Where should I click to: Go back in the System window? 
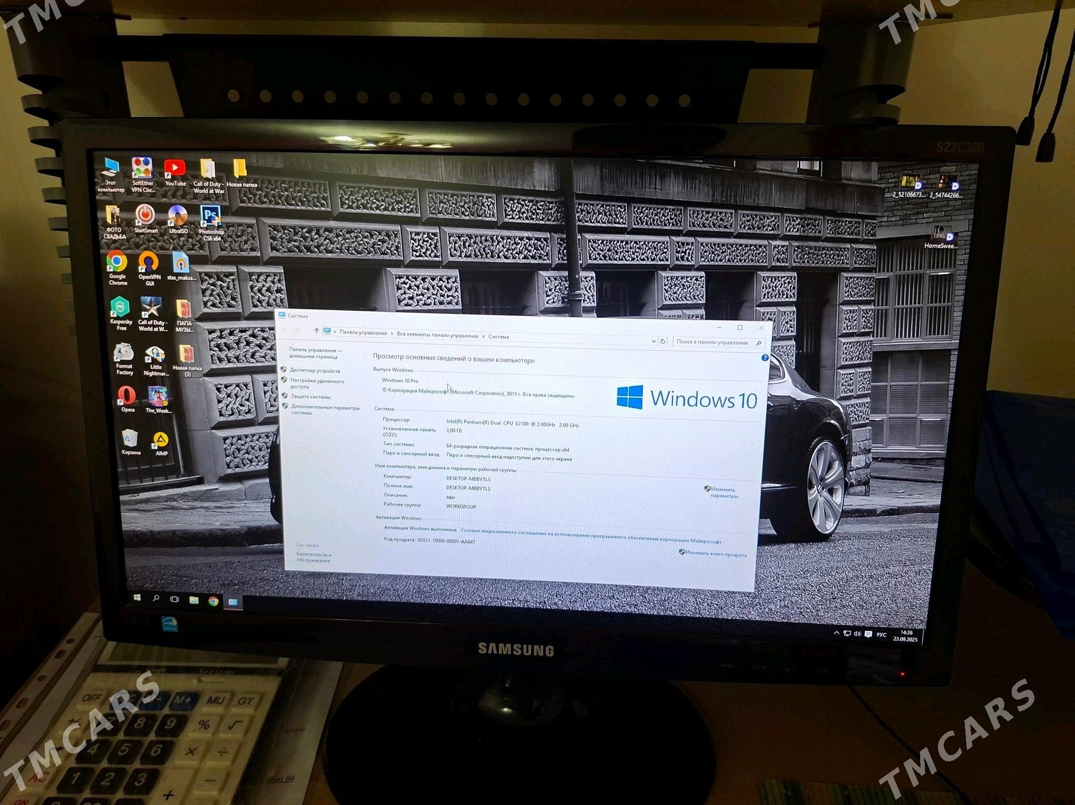[x=285, y=330]
